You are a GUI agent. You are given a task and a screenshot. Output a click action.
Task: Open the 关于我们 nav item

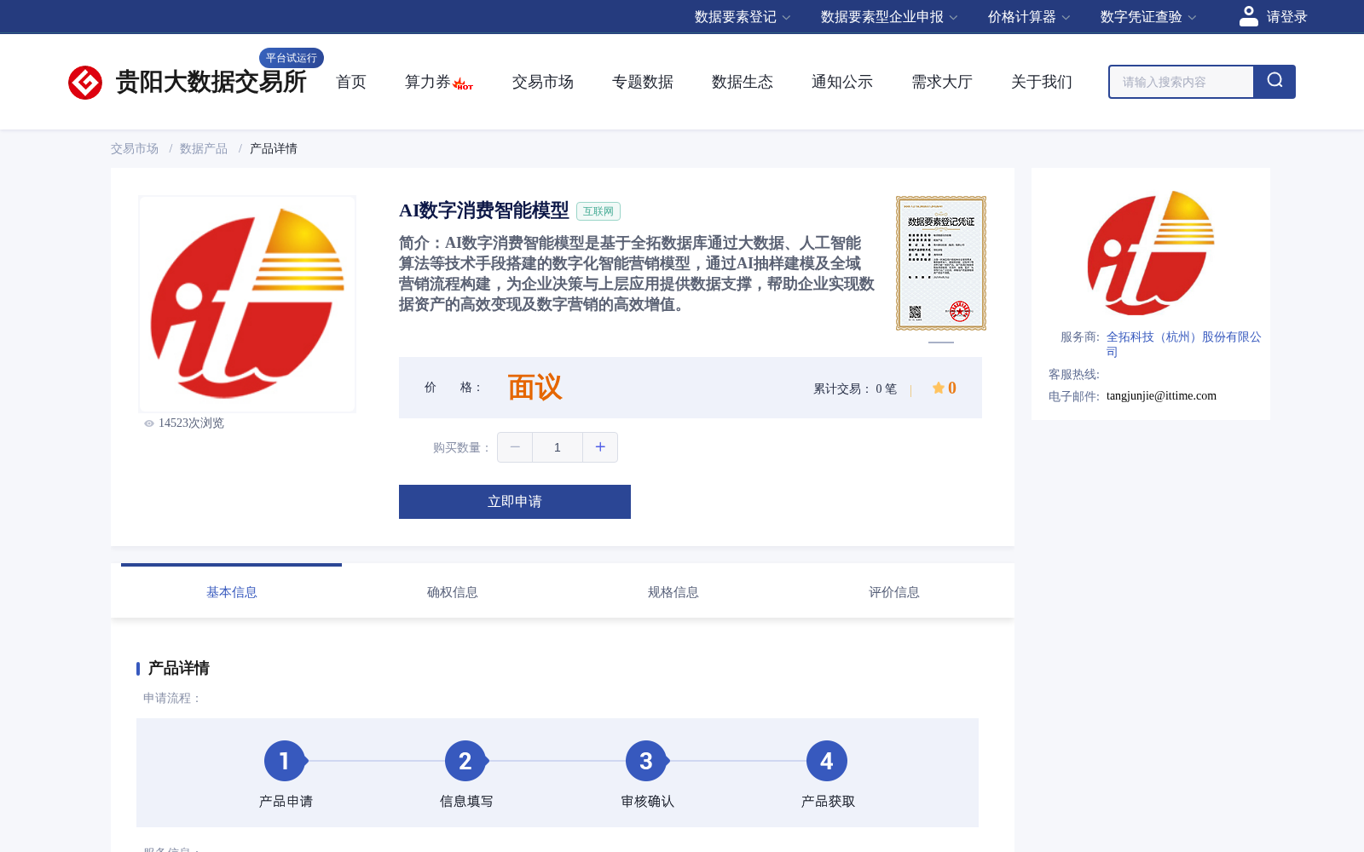1042,82
